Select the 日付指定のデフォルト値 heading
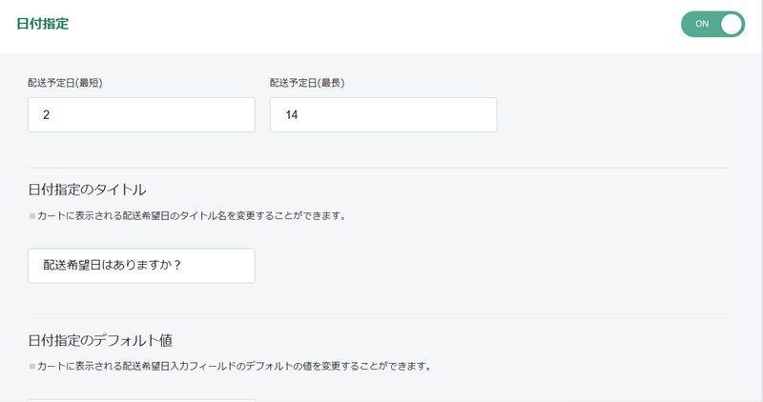The width and height of the screenshot is (763, 402). (100, 340)
